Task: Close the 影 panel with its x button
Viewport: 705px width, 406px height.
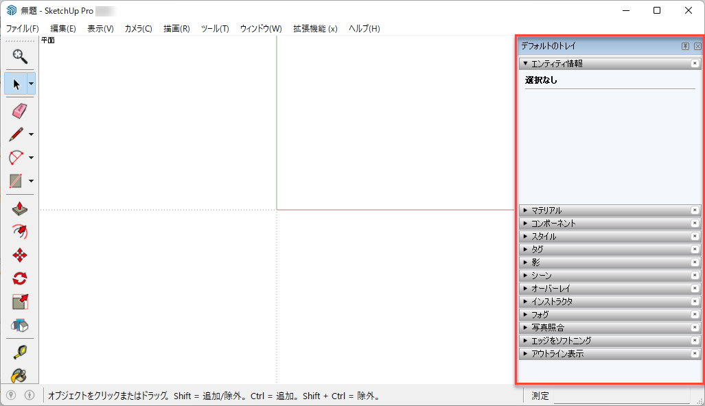Action: pyautogui.click(x=695, y=263)
